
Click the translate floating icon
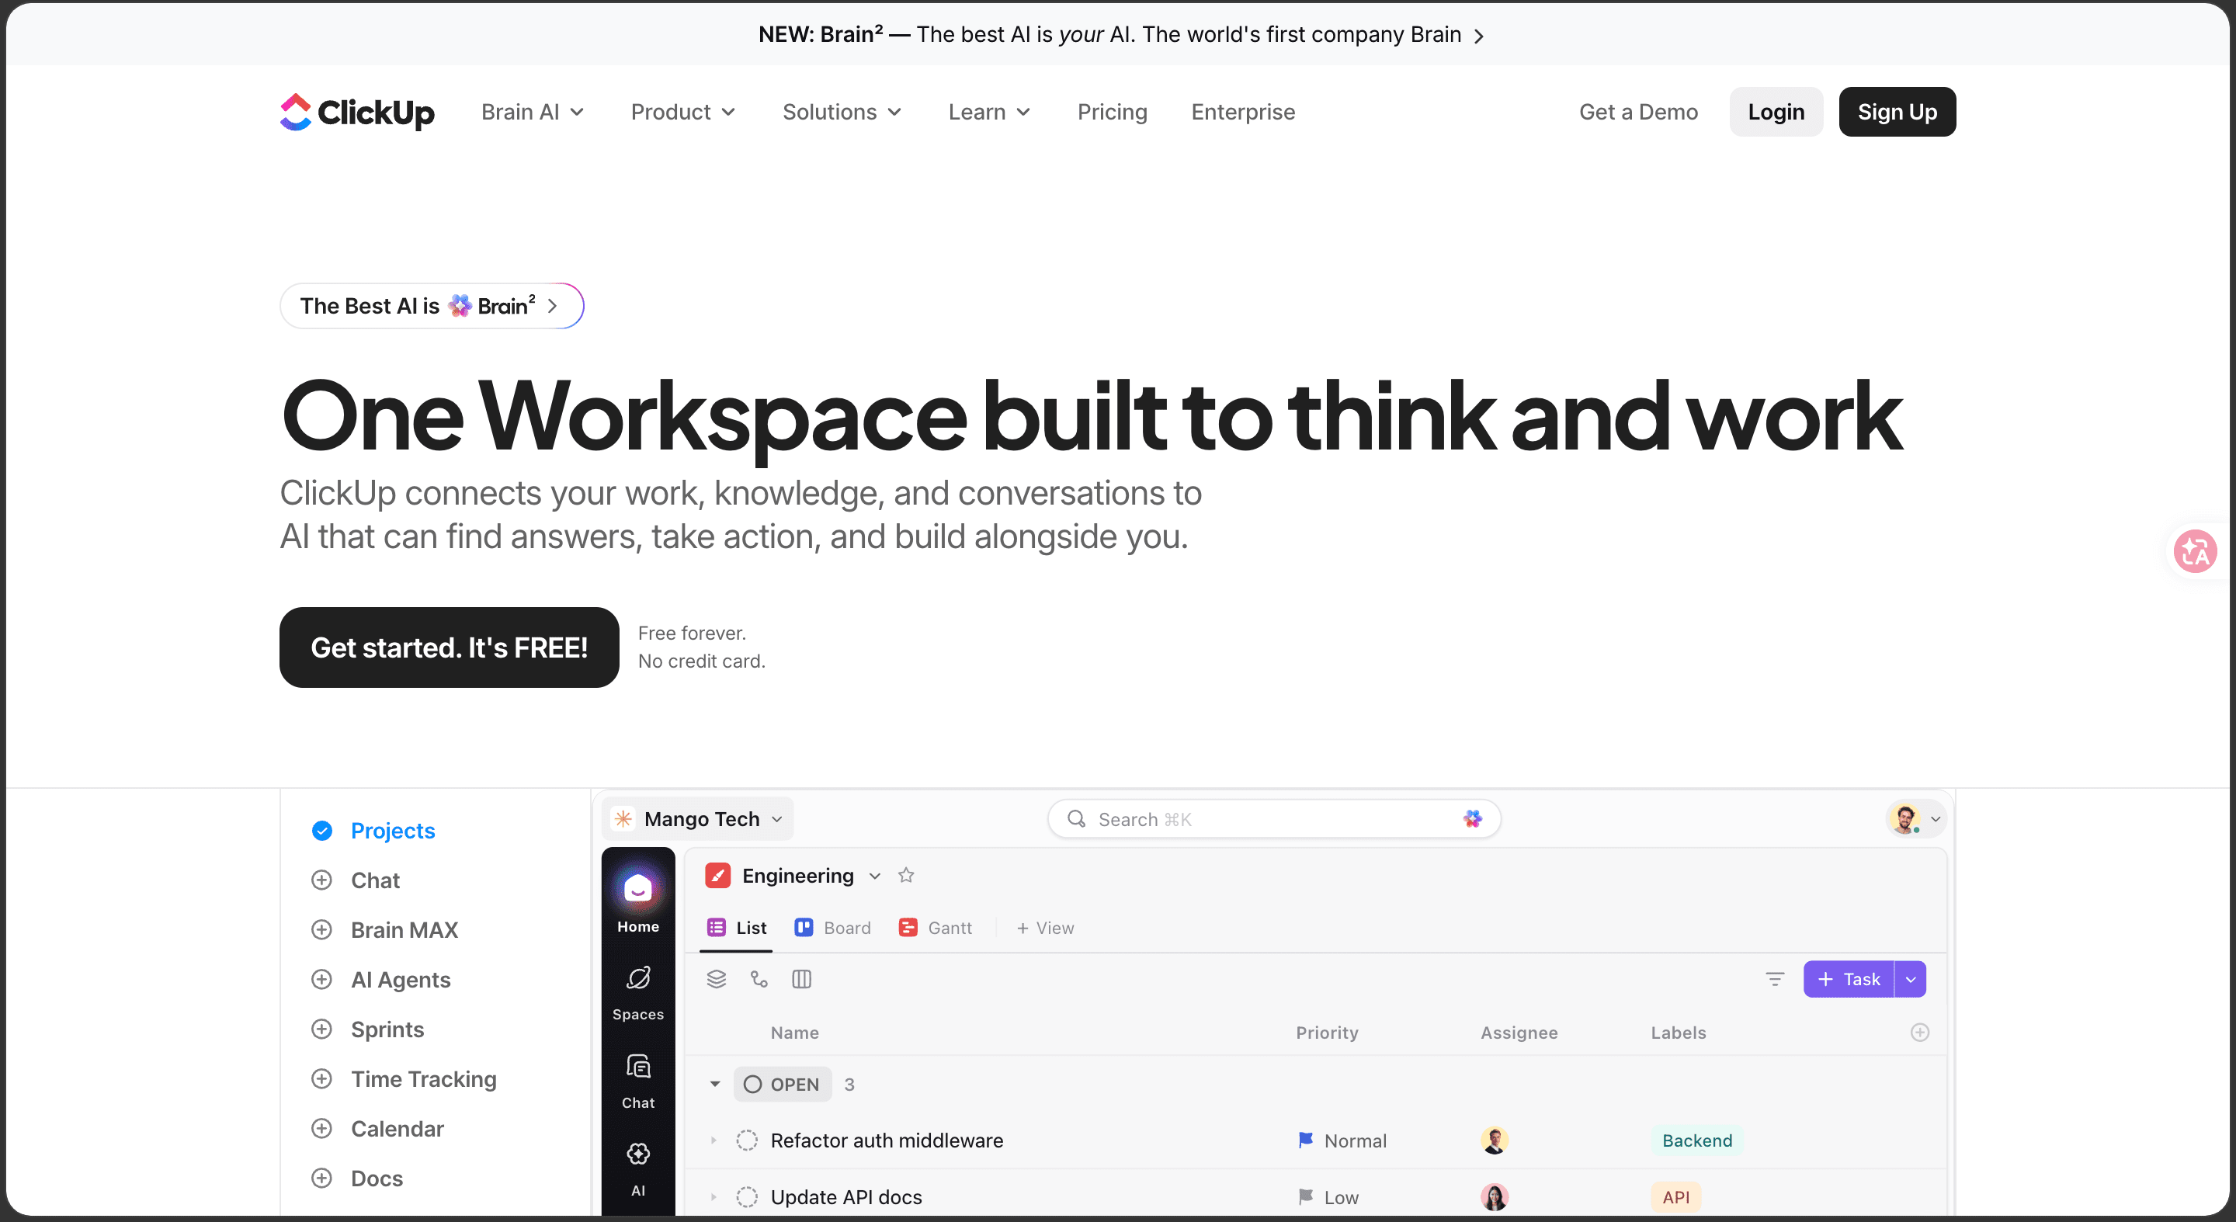click(x=2194, y=550)
